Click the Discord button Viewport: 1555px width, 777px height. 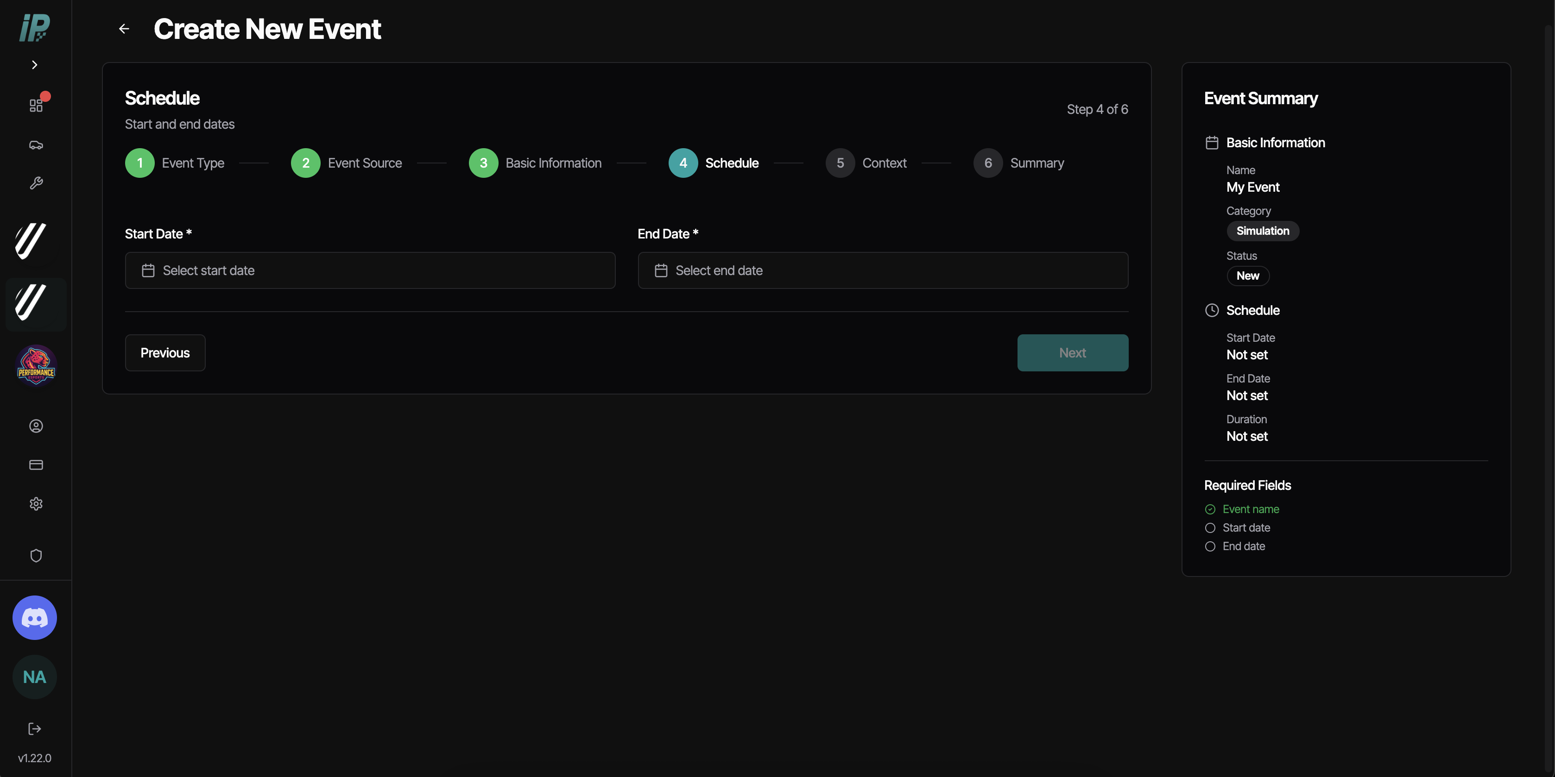point(35,617)
